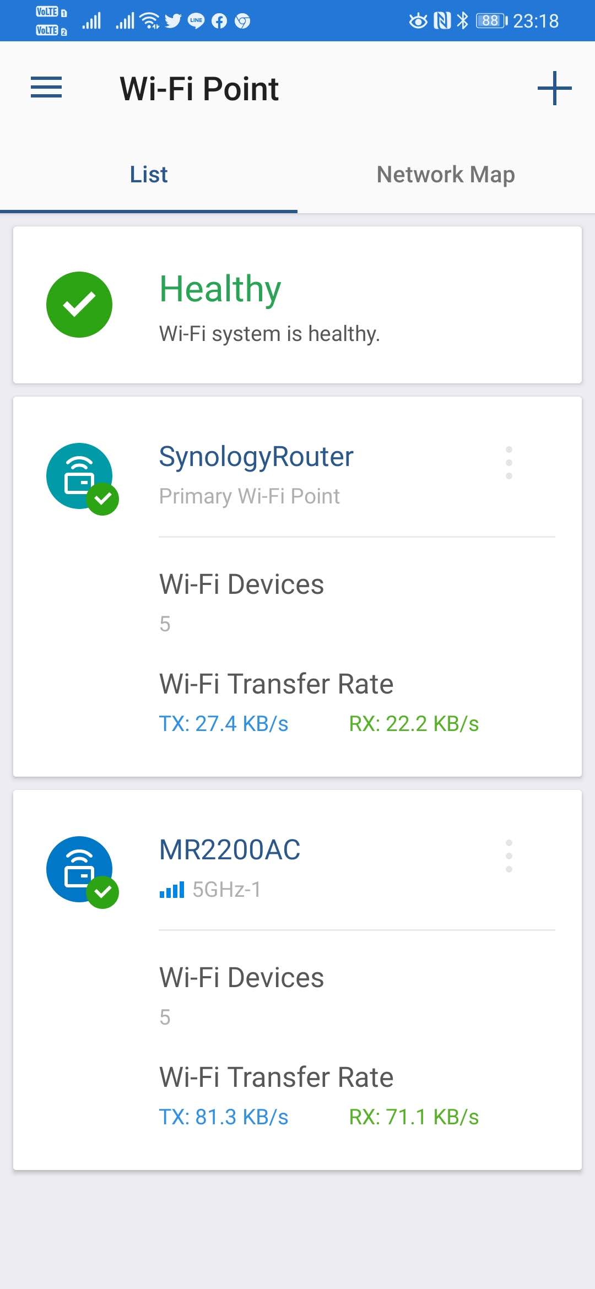Viewport: 595px width, 1289px height.
Task: Tap the SynologyRouter teal router icon
Action: click(x=79, y=476)
